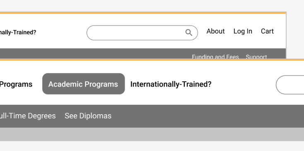Image resolution: width=304 pixels, height=151 pixels.
Task: Open the About page link
Action: tap(215, 31)
